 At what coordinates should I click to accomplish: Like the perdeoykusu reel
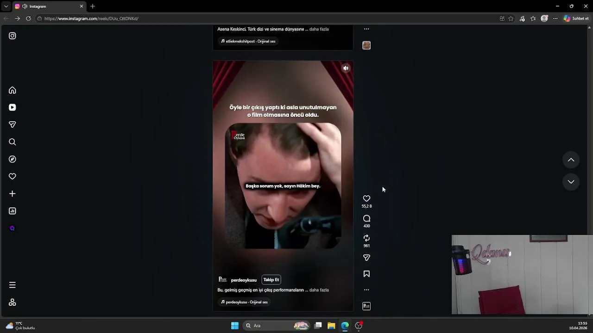(x=366, y=198)
